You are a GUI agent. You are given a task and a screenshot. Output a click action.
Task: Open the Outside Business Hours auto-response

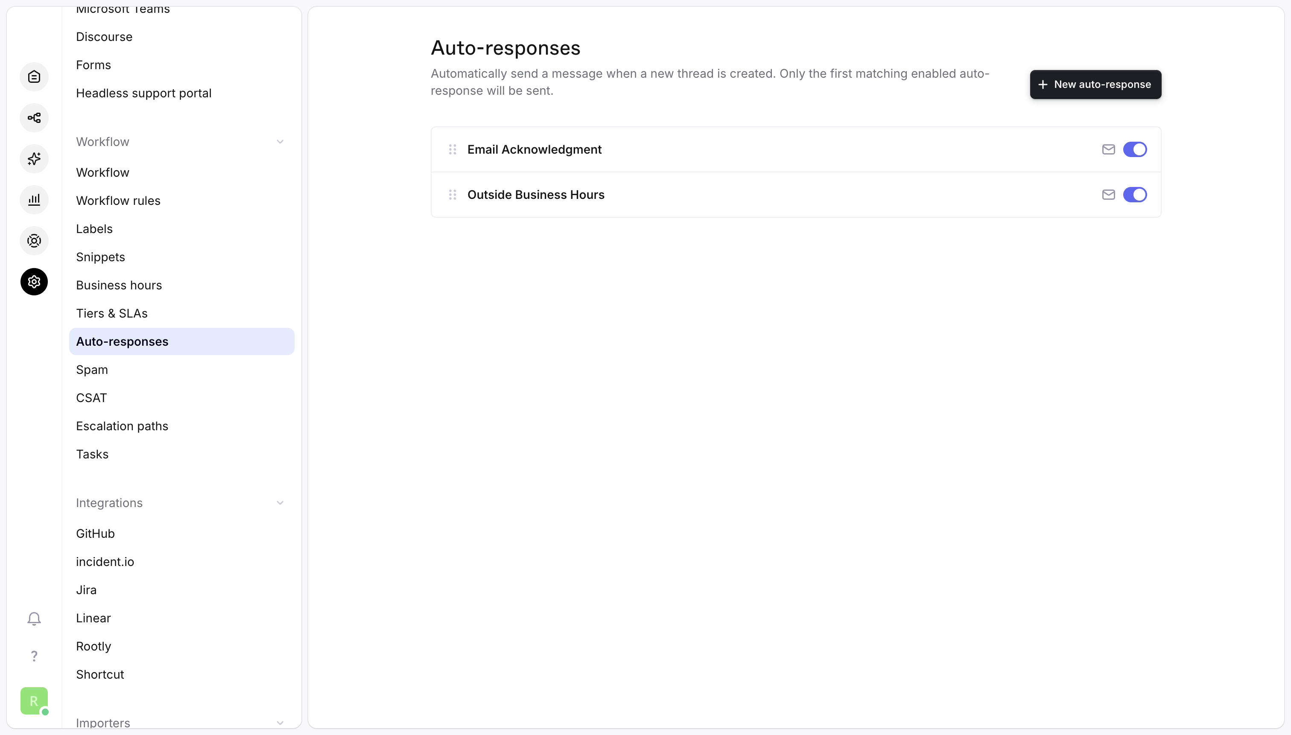click(536, 195)
